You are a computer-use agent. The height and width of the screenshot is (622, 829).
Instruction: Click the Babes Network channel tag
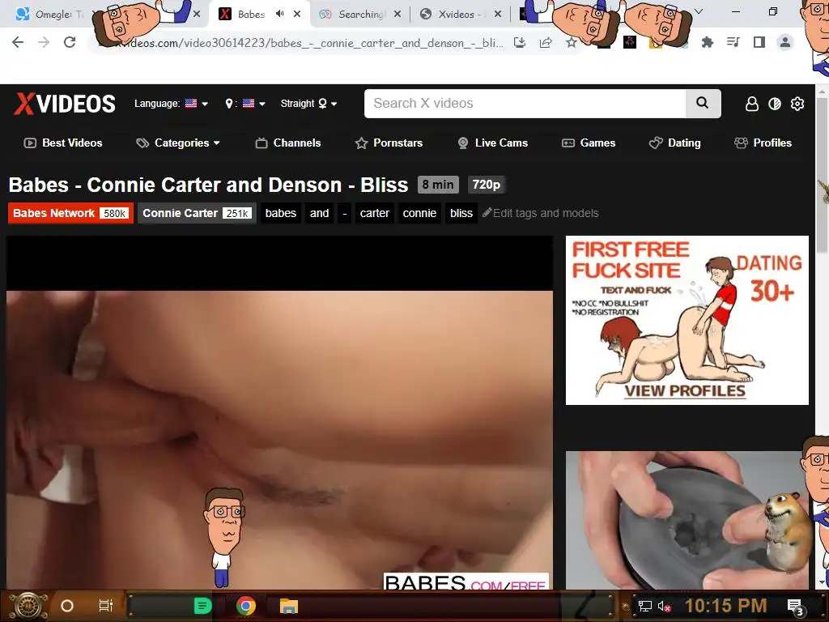(x=71, y=213)
